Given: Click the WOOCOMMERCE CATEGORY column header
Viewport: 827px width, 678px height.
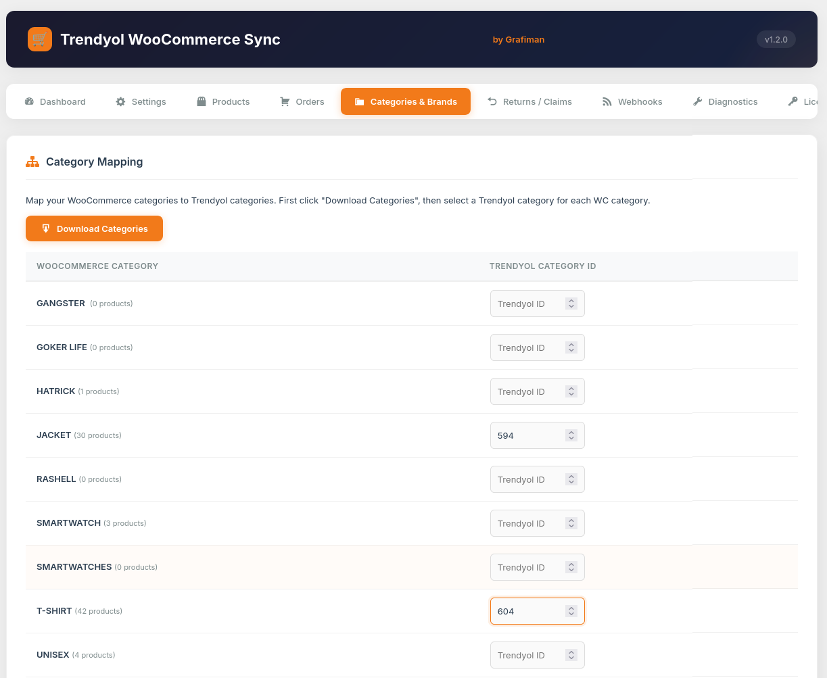Looking at the screenshot, I should (97, 266).
